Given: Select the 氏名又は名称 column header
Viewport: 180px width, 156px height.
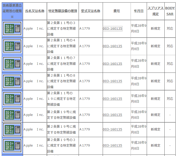Looking at the screenshot, I should point(35,11).
